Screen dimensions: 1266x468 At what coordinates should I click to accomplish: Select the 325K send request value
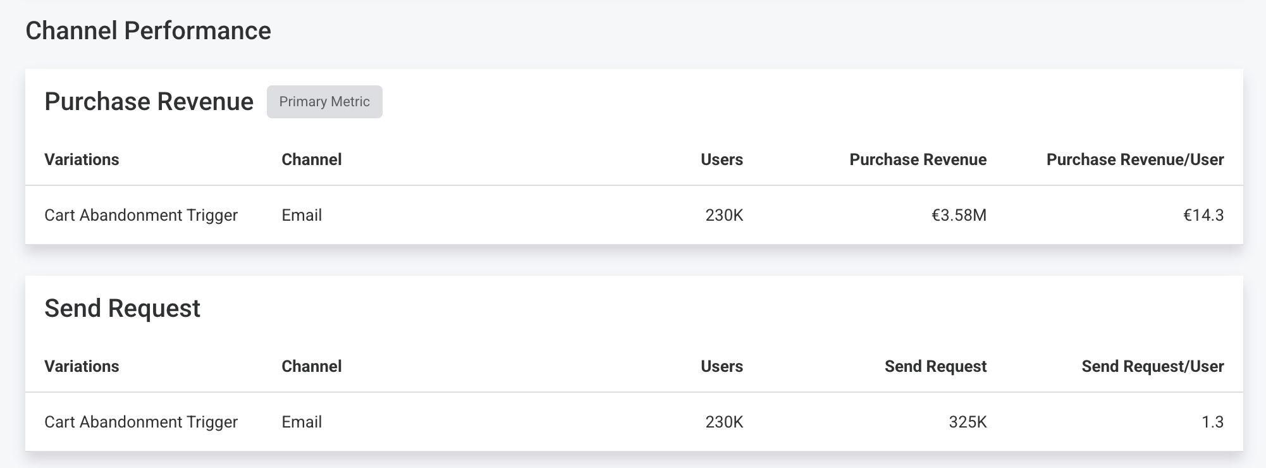pos(968,422)
